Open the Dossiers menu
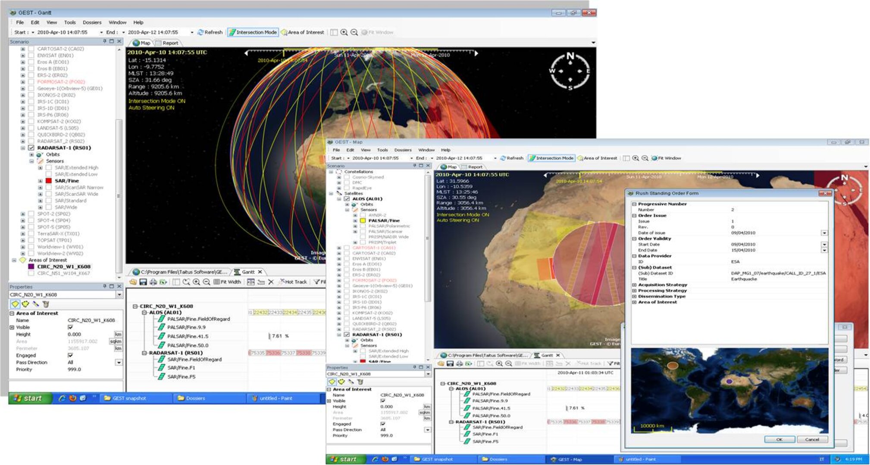Image resolution: width=870 pixels, height=465 pixels. [92, 22]
